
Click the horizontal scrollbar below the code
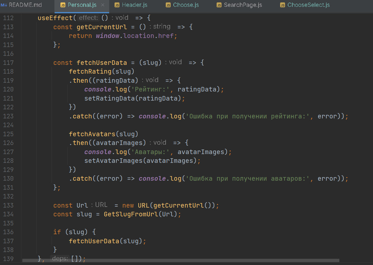tap(181, 260)
